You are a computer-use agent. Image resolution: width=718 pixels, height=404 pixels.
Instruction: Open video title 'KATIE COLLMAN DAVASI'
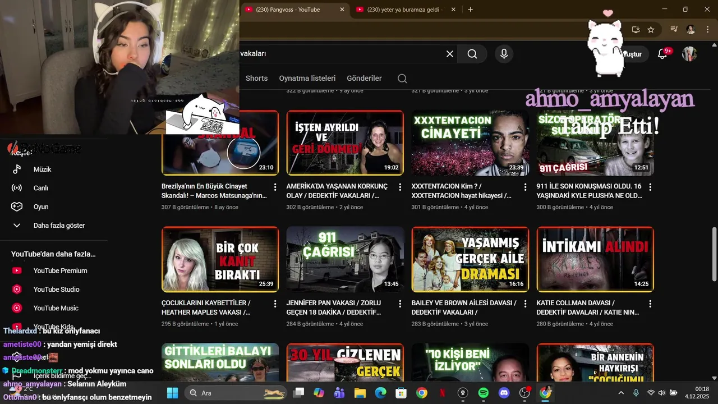click(588, 307)
